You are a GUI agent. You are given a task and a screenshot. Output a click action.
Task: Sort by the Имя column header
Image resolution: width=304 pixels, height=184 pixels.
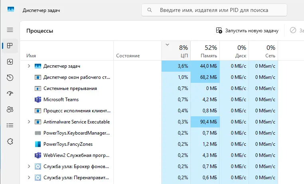coord(67,51)
